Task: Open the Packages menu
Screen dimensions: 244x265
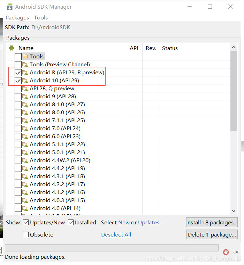Action: click(x=17, y=18)
